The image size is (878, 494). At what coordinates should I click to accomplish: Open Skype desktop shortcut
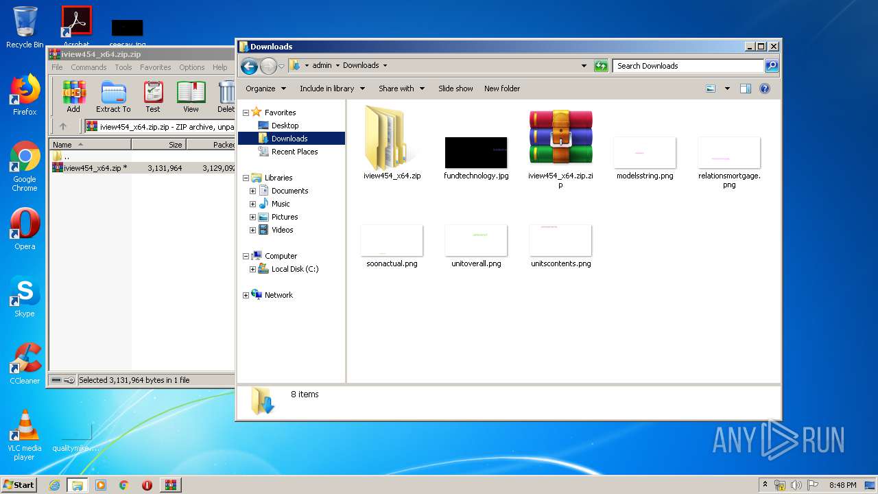tap(25, 296)
